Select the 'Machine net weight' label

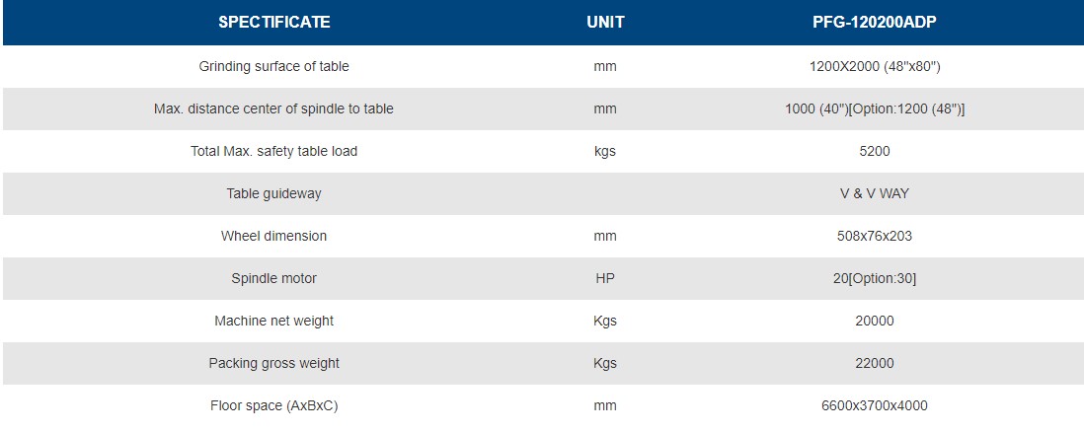(274, 322)
